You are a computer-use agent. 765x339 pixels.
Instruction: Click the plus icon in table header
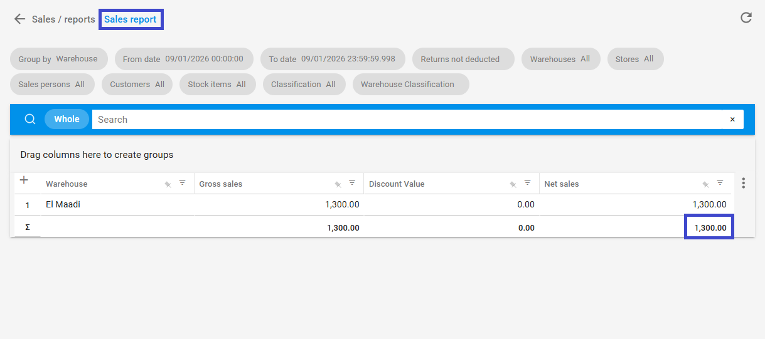coord(24,180)
